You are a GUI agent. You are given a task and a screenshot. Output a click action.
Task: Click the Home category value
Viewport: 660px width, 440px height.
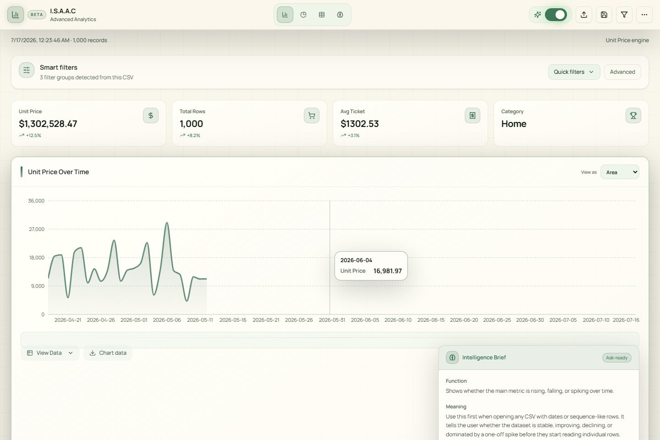(x=514, y=124)
